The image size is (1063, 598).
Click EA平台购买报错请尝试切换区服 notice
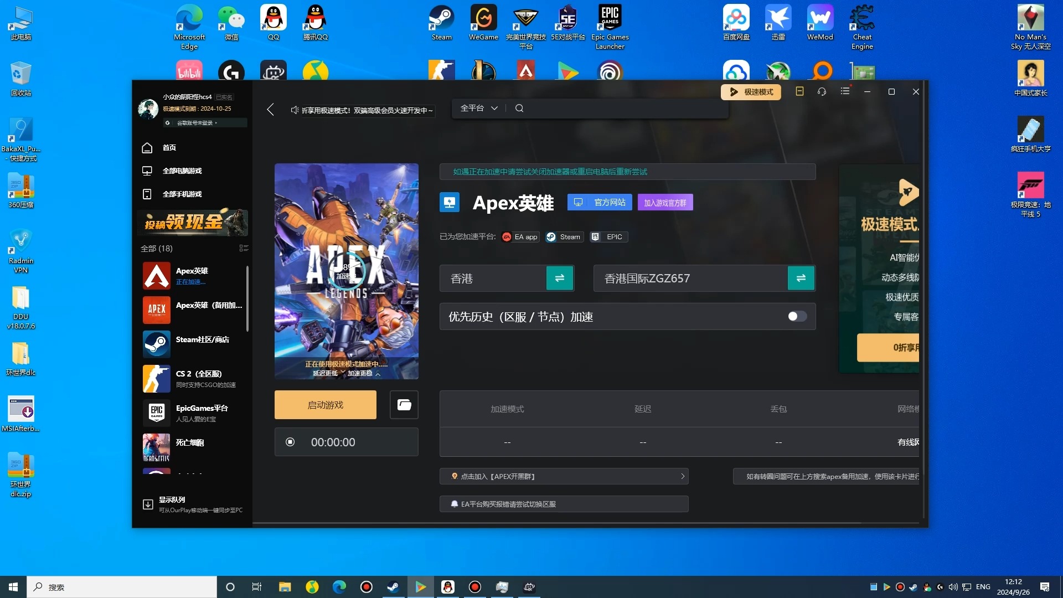[564, 504]
